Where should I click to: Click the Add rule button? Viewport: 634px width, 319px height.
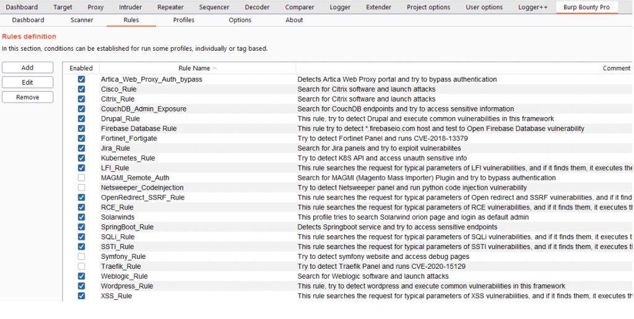[27, 68]
